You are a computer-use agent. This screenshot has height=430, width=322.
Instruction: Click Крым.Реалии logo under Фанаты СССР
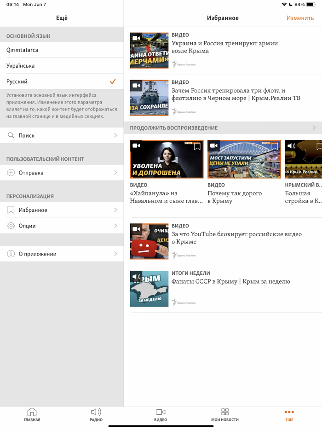184,303
